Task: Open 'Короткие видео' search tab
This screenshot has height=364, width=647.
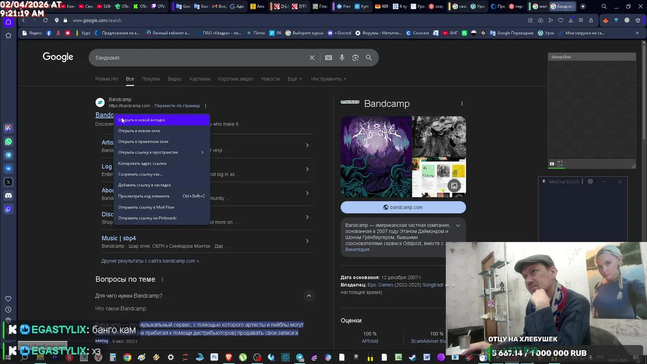Action: tap(236, 79)
